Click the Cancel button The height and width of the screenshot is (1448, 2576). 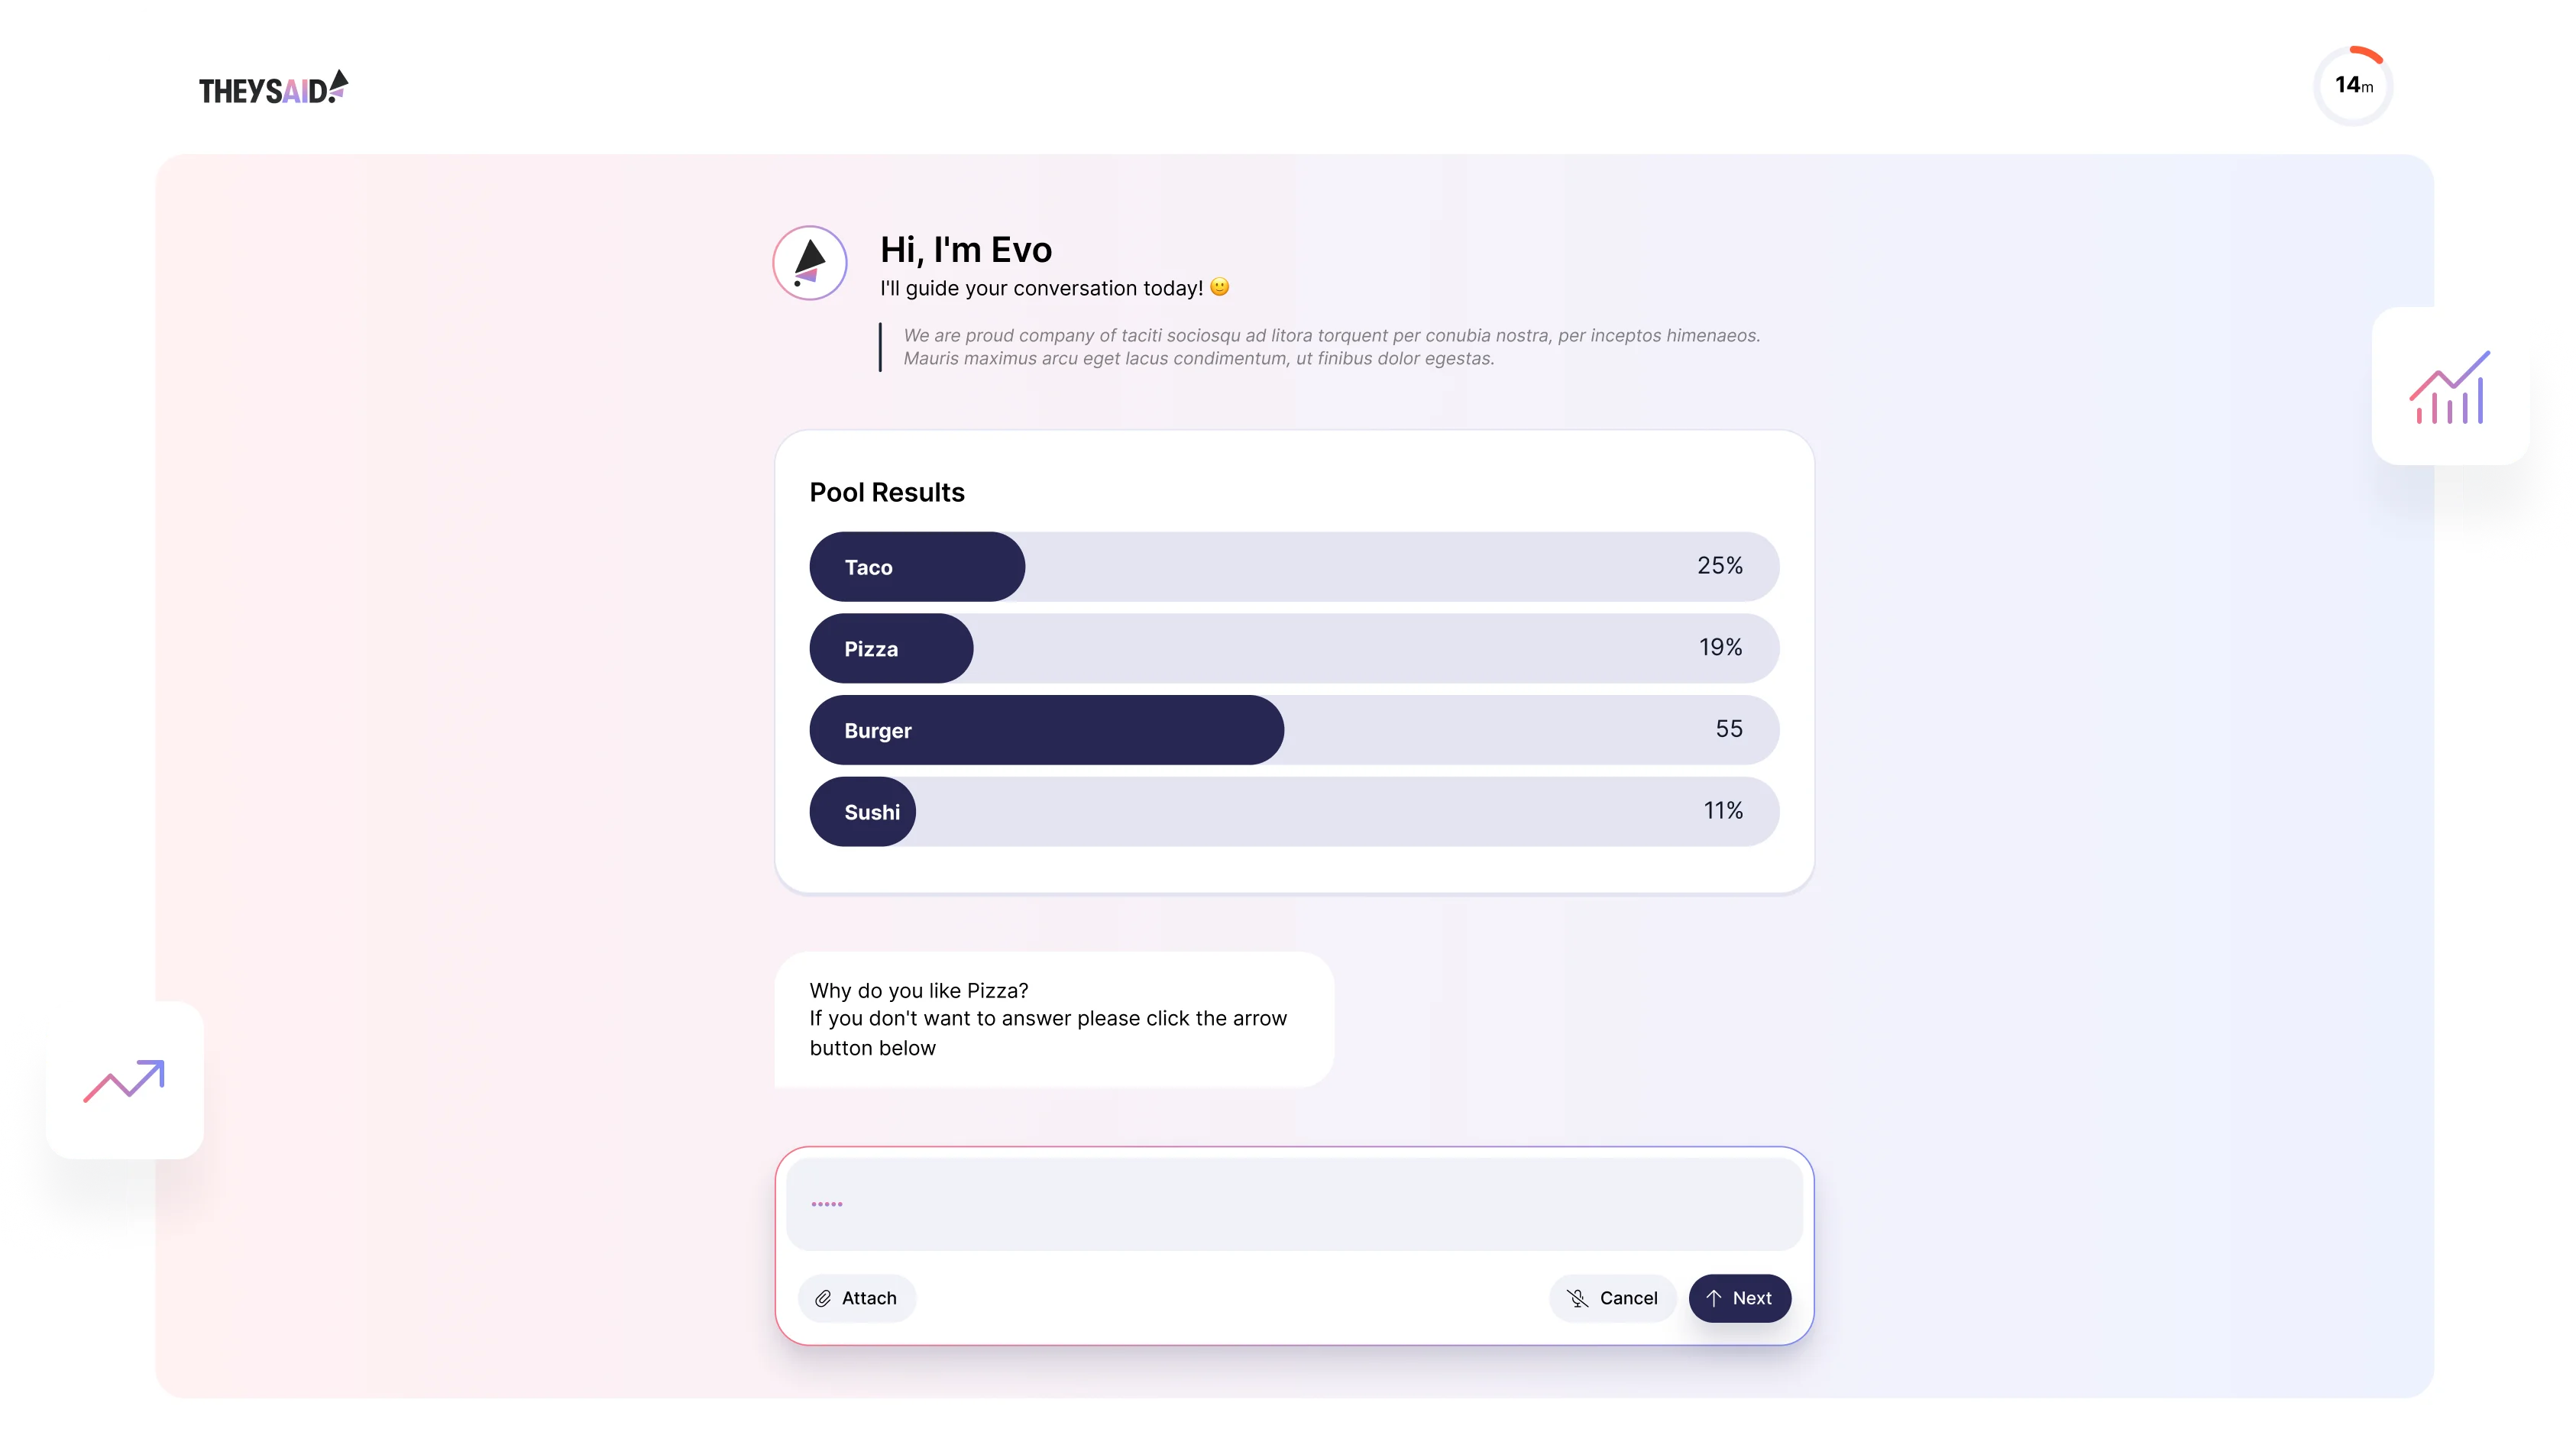pyautogui.click(x=1612, y=1298)
